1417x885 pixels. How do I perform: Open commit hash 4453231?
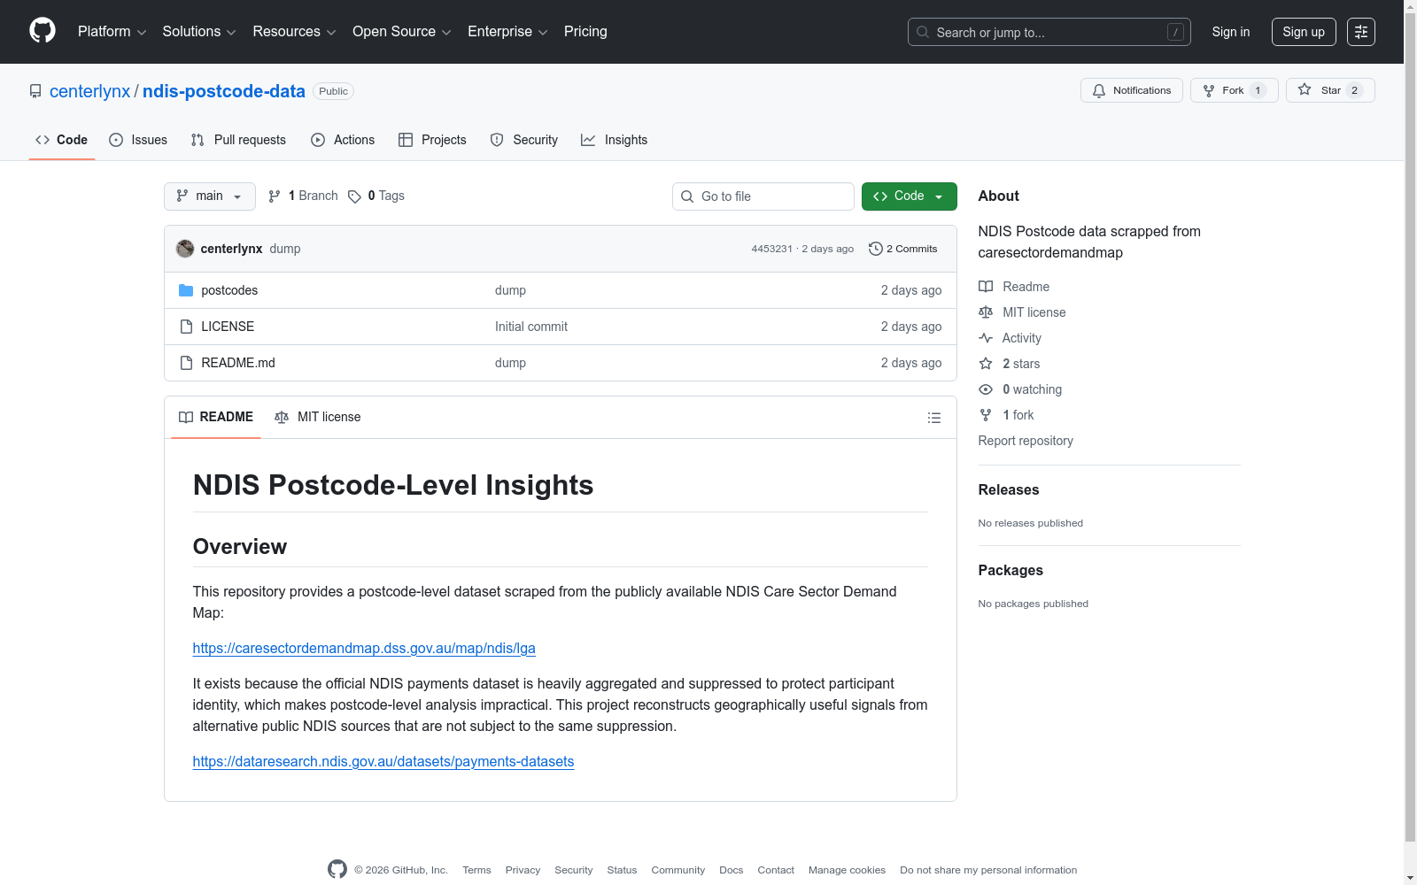772,249
